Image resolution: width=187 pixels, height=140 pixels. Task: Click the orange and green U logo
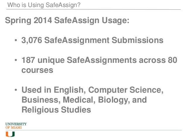(x=10, y=134)
